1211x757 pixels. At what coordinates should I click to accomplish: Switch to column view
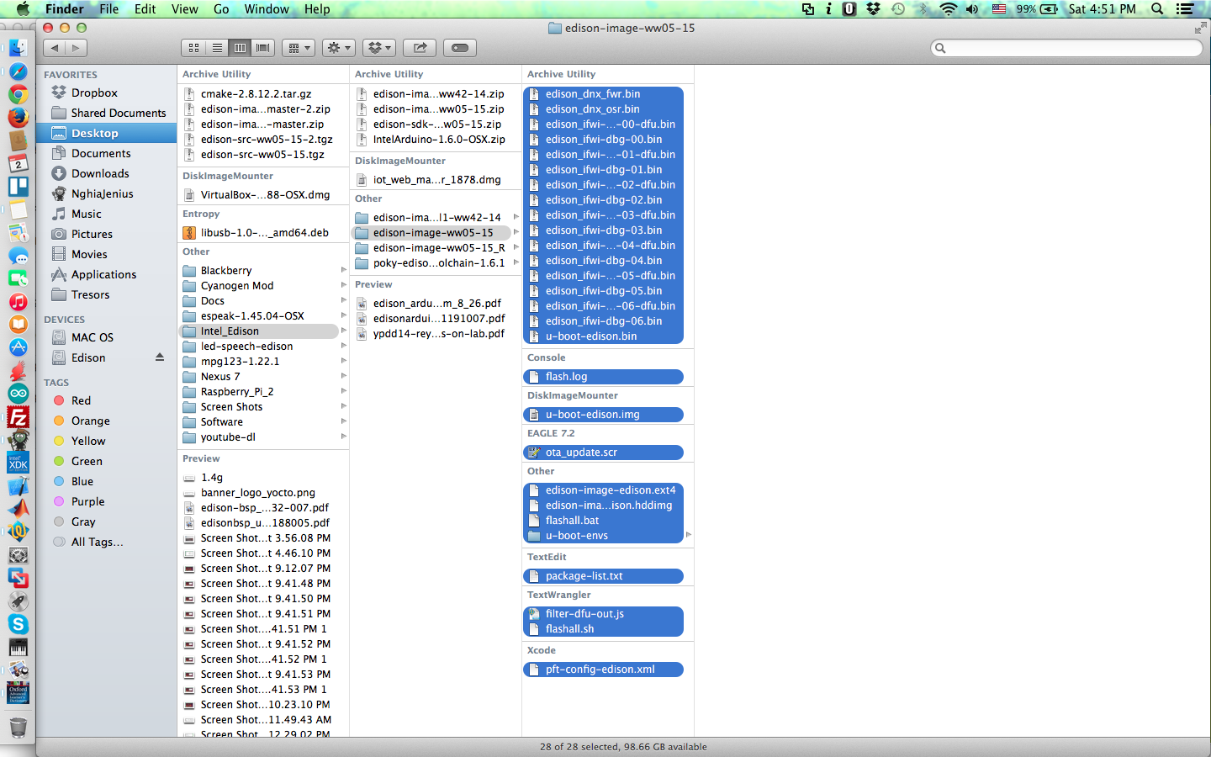click(x=240, y=48)
